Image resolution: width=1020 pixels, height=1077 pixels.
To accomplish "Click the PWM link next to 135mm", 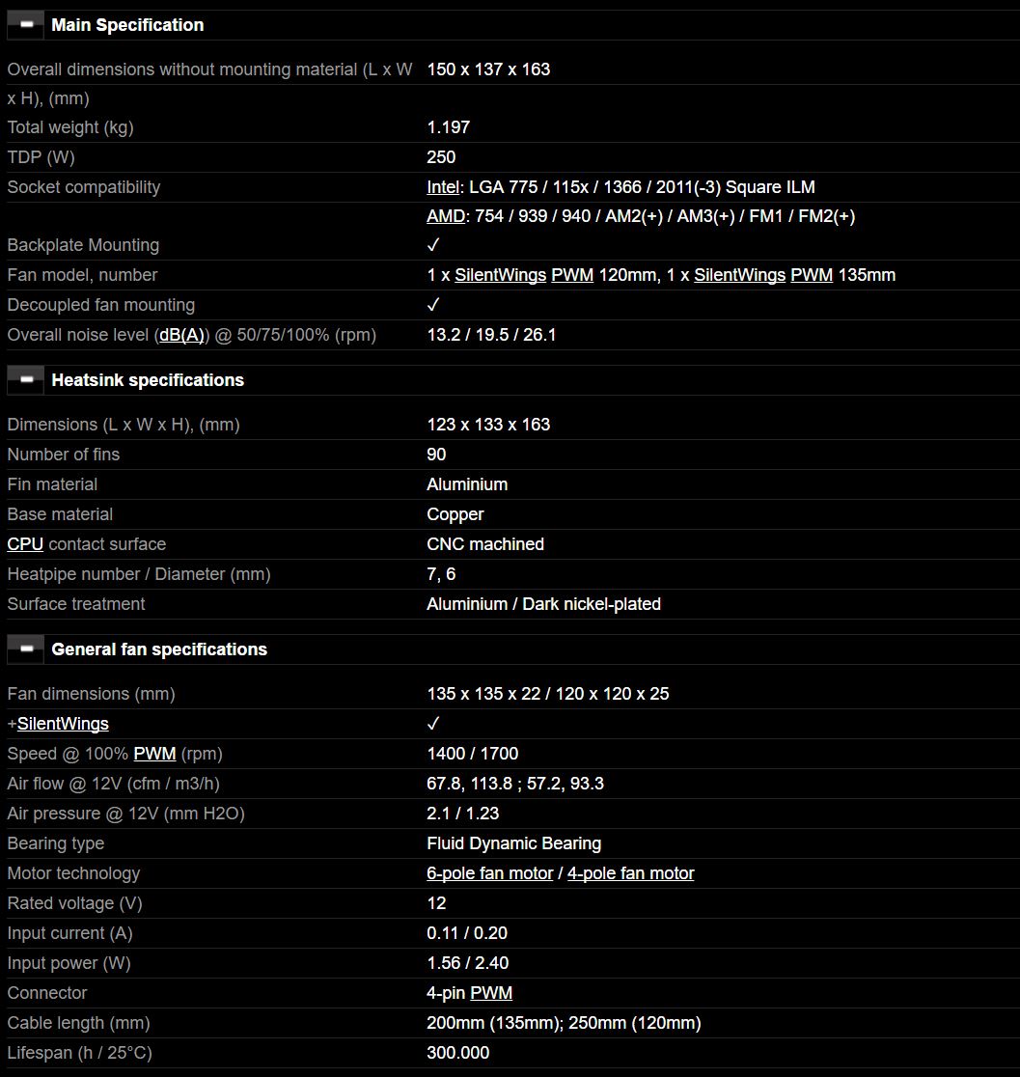I will (x=812, y=275).
